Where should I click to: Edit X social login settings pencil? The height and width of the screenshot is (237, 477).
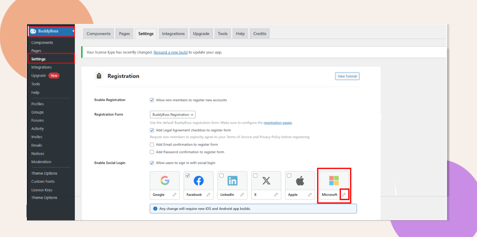tap(276, 195)
